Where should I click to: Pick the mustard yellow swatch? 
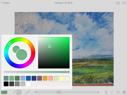pyautogui.click(x=45, y=78)
